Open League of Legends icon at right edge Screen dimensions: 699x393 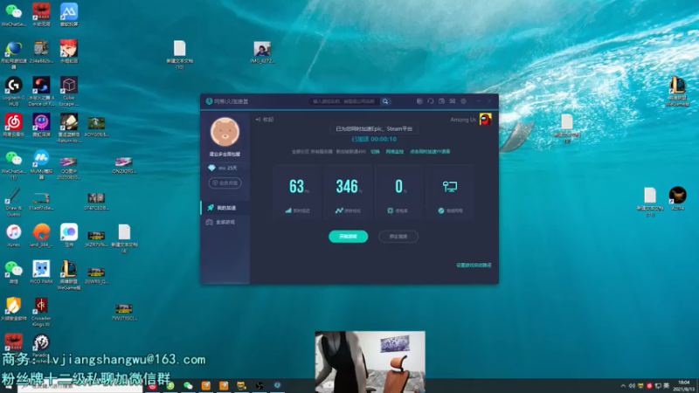pos(677,92)
